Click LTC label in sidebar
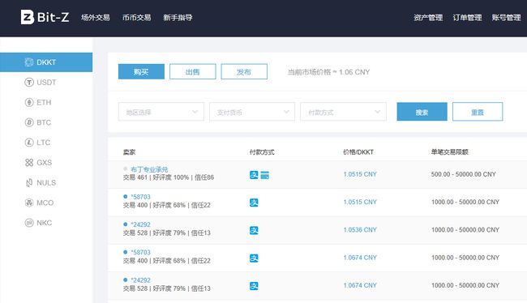 point(43,143)
